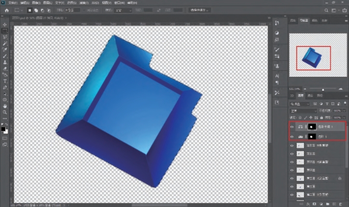Click the Home icon in options bar
This screenshot has height=207, width=349.
[7, 10]
